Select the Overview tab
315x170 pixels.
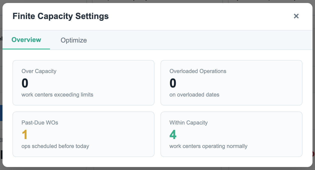(x=26, y=40)
